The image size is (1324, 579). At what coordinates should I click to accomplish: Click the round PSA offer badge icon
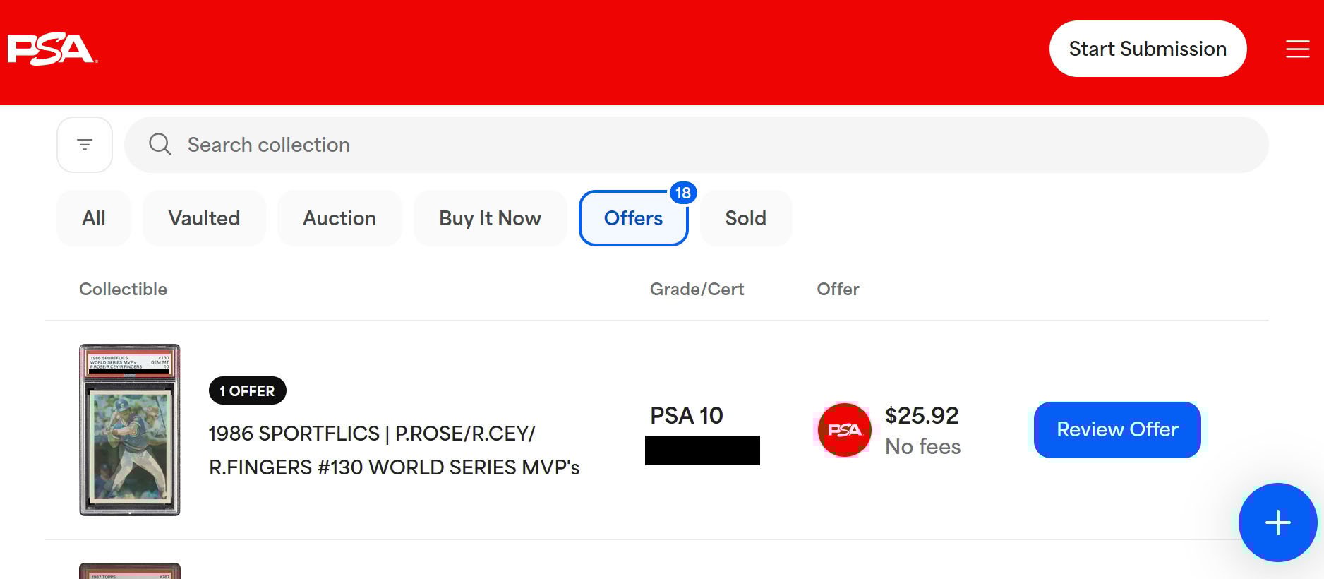(x=844, y=429)
